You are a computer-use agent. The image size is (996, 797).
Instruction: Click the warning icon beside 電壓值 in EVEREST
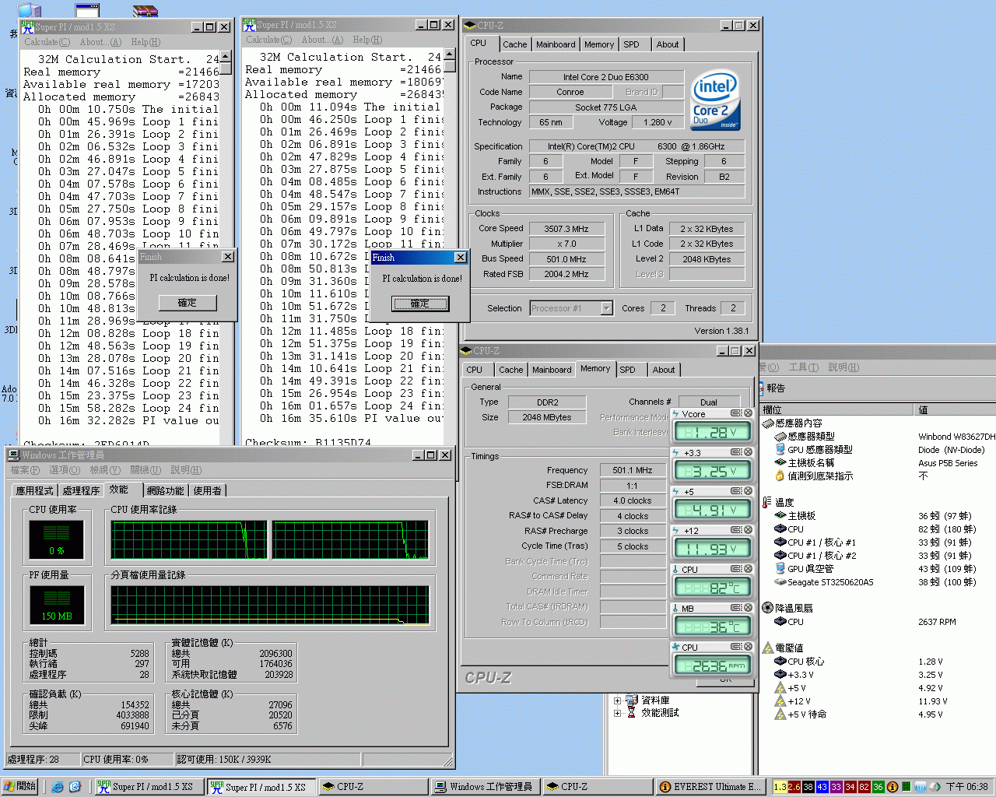[767, 648]
